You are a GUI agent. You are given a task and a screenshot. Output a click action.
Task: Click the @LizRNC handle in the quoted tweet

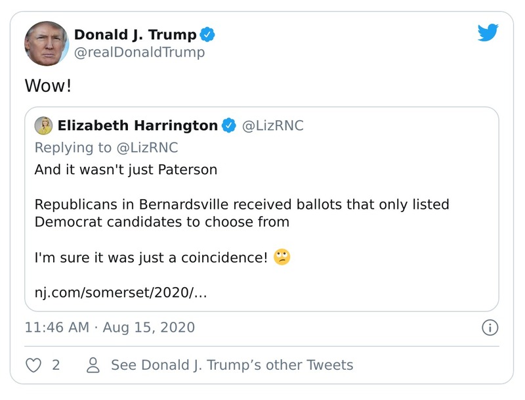(x=274, y=125)
